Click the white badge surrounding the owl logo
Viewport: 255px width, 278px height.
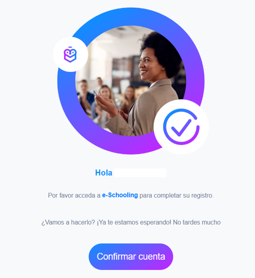coord(70,54)
